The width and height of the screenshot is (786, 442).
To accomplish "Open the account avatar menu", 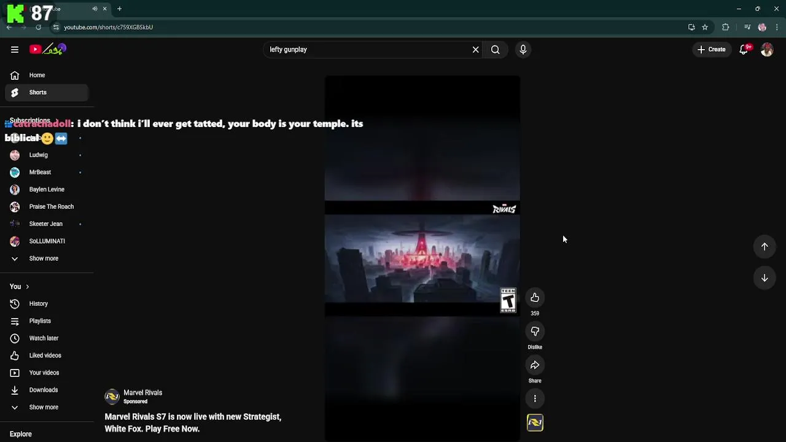I will coord(767,50).
